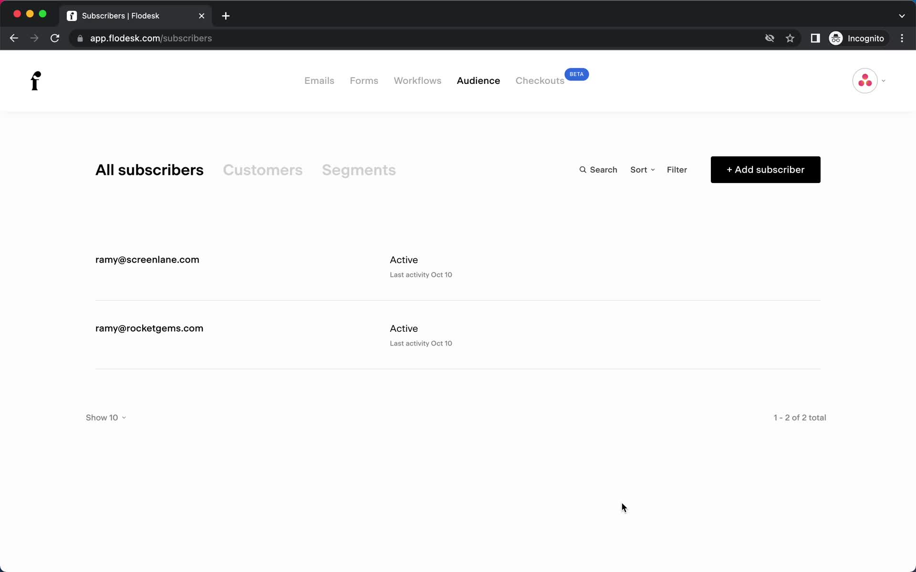Click the account avatar icon
The image size is (916, 572).
(x=864, y=81)
